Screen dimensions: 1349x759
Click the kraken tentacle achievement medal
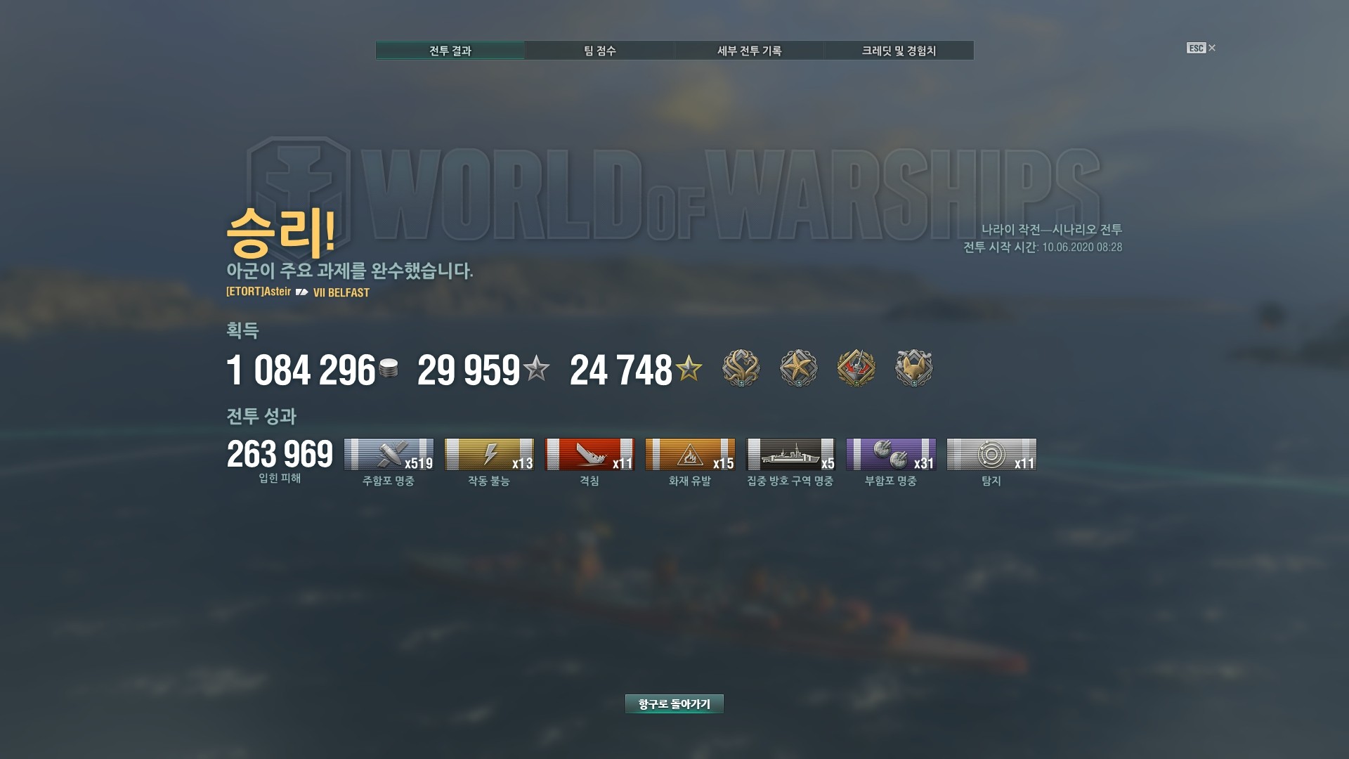click(x=741, y=368)
